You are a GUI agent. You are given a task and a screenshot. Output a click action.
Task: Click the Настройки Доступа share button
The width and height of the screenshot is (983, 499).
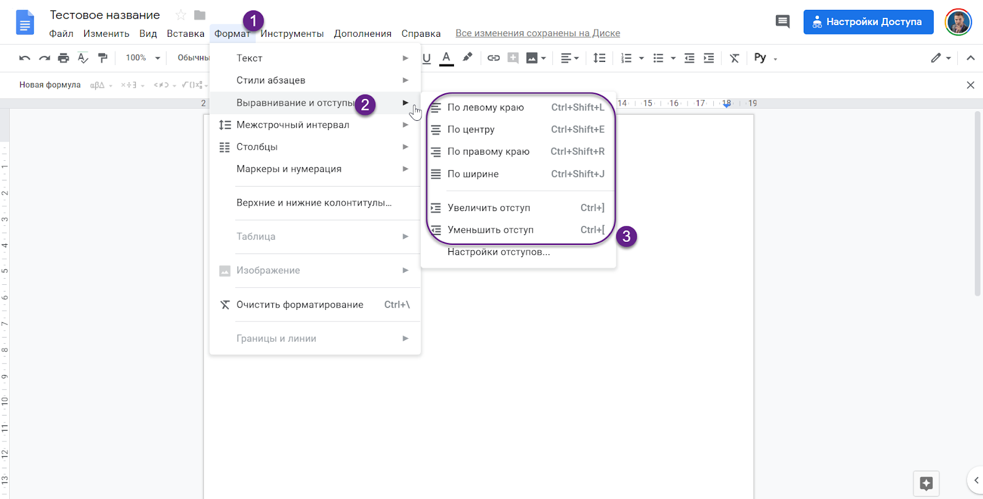[868, 22]
